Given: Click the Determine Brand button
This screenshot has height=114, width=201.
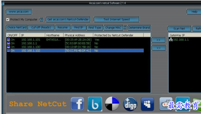Looking at the screenshot, I should pos(139,28).
